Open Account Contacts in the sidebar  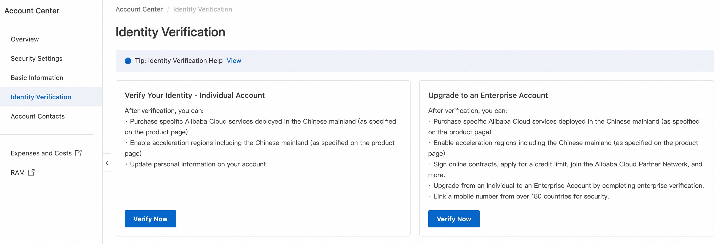(37, 116)
